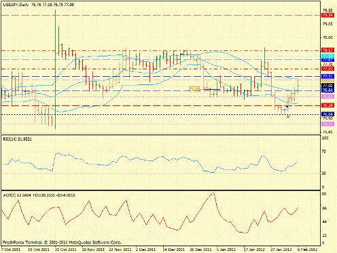Click the red 79.34 price level tag
The height and width of the screenshot is (253, 337).
327,15
